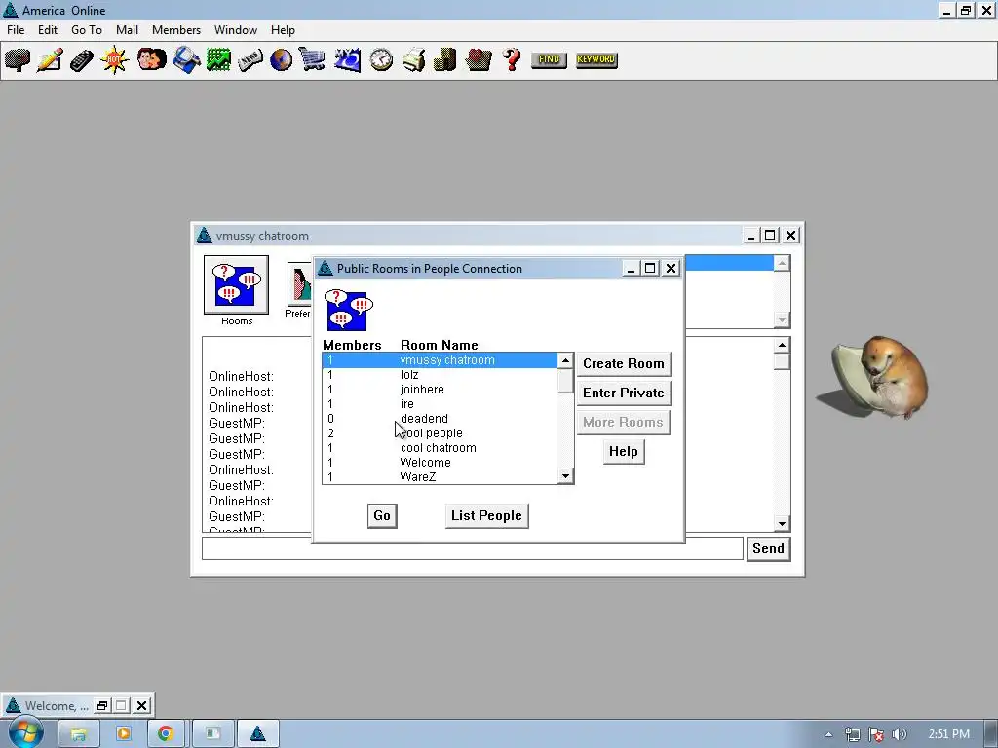
Task: Click the What's Hot starburst icon
Action: click(x=114, y=59)
